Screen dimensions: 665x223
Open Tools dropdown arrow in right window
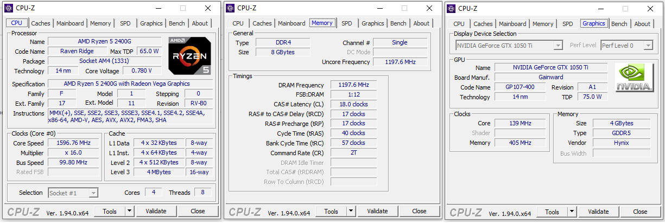[572, 212]
